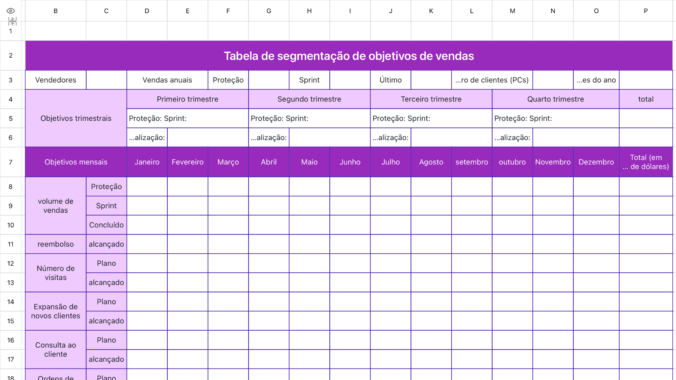Viewport: 676px width, 380px height.
Task: Click the 'Número de visitas' cell
Action: click(56, 273)
